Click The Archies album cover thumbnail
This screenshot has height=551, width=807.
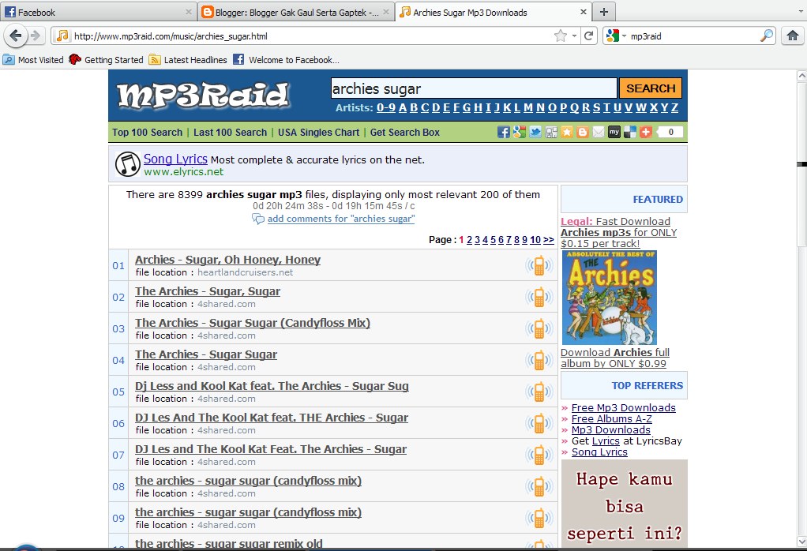coord(610,298)
